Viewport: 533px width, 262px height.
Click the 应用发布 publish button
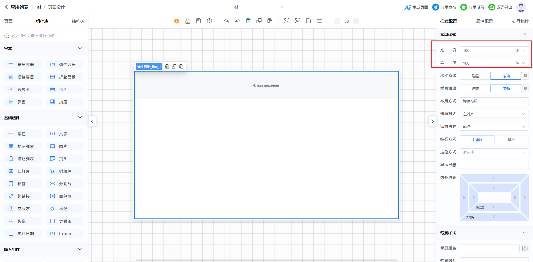click(444, 7)
